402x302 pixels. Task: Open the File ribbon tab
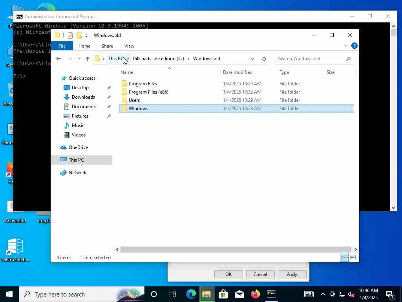(x=62, y=46)
